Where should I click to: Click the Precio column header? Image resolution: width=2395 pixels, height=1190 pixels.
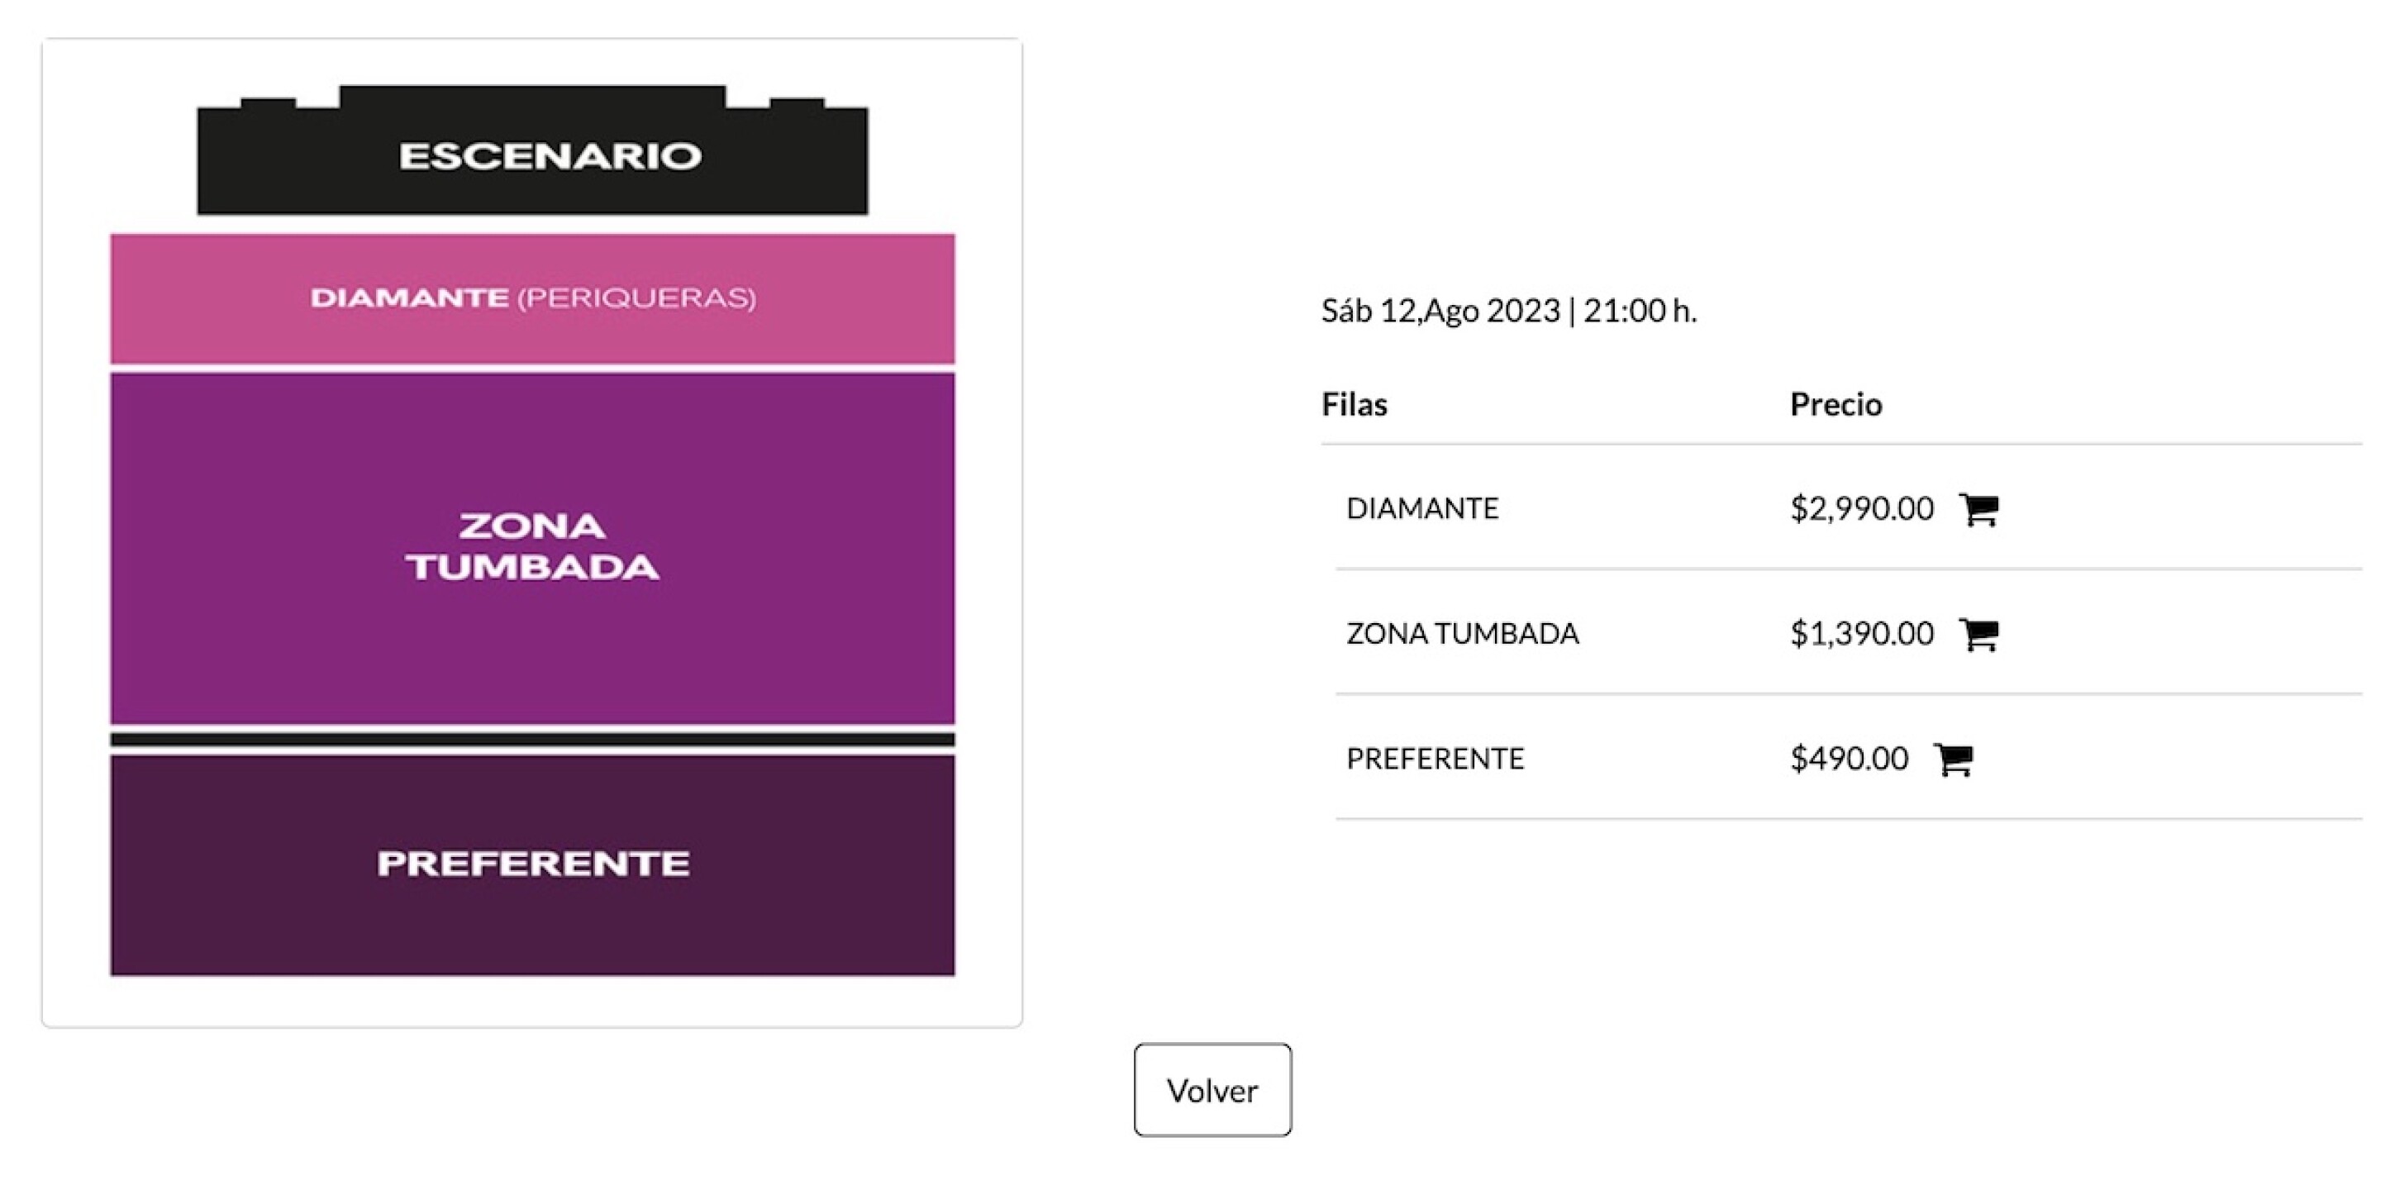click(x=1836, y=404)
